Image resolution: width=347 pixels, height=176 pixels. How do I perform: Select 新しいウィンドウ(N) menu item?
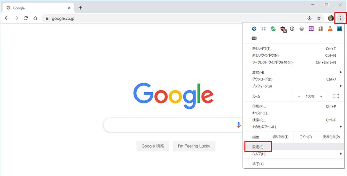[294, 56]
